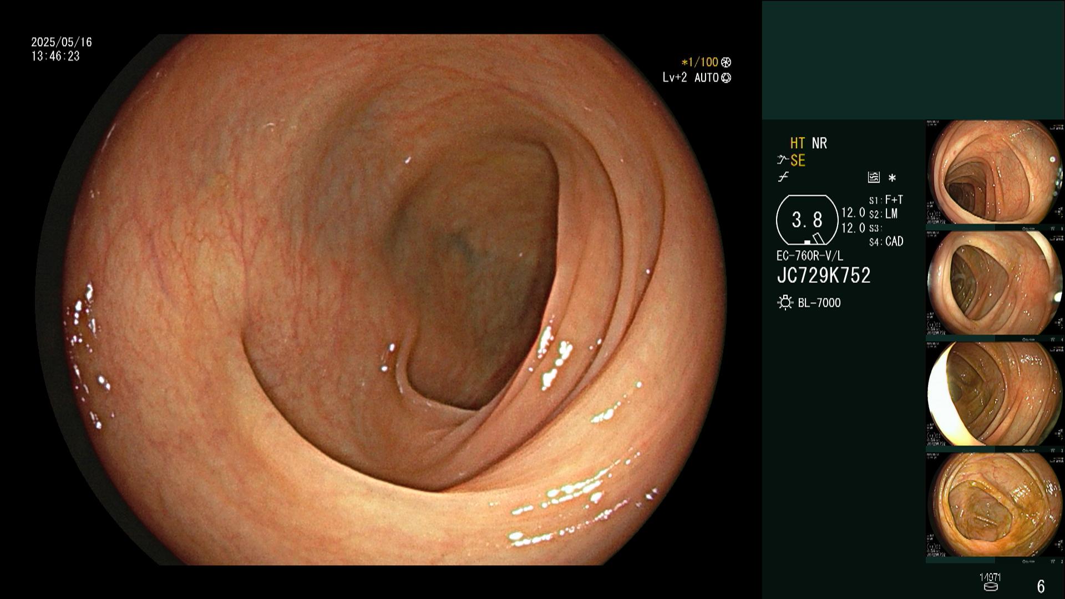1065x599 pixels.
Task: Click the yellow SE label
Action: point(798,161)
